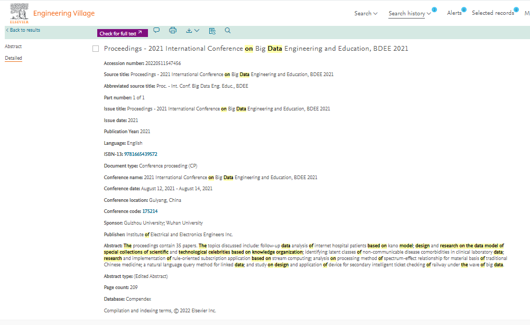Image resolution: width=530 pixels, height=325 pixels.
Task: Expand the Search history dropdown
Action: pyautogui.click(x=410, y=13)
